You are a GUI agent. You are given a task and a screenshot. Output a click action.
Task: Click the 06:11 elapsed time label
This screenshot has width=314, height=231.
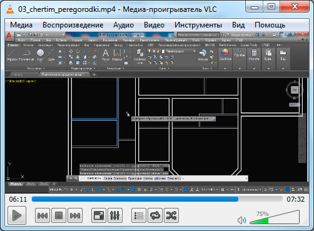tap(18, 199)
